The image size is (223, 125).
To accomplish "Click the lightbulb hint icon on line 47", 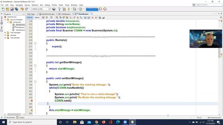I will 32,110.
